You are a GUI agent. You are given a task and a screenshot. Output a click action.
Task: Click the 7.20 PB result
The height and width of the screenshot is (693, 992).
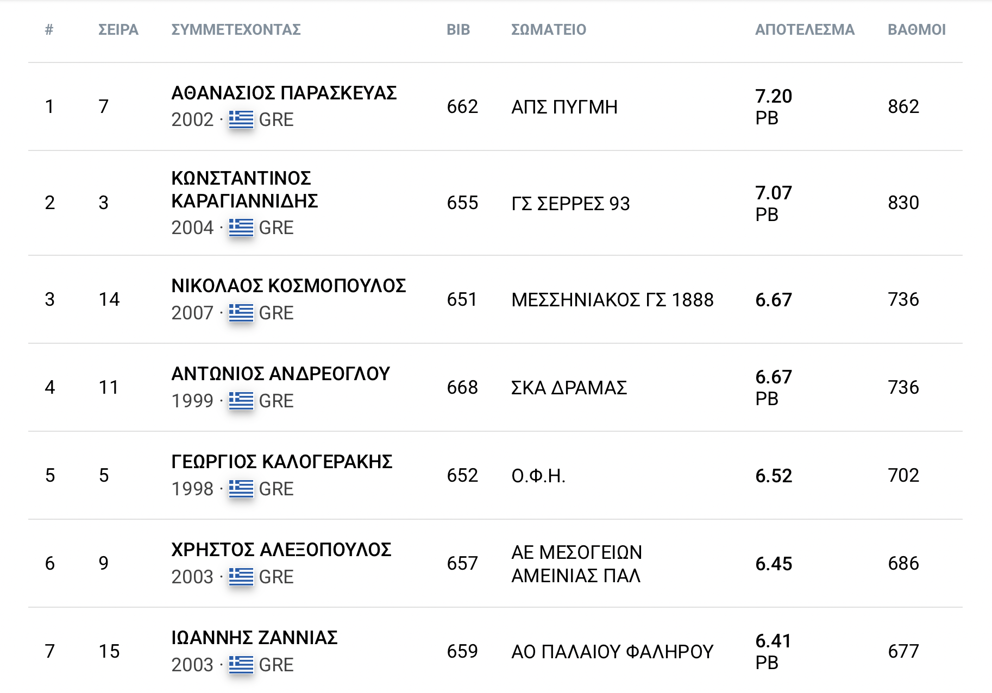774,106
